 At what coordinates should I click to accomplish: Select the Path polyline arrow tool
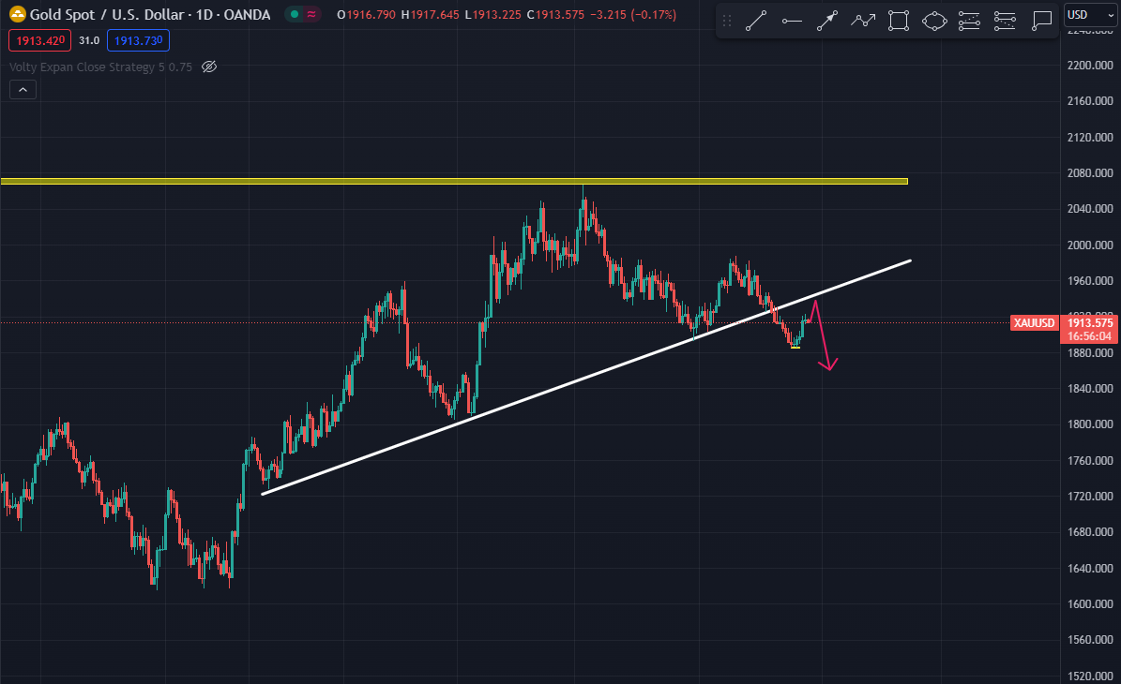click(863, 21)
